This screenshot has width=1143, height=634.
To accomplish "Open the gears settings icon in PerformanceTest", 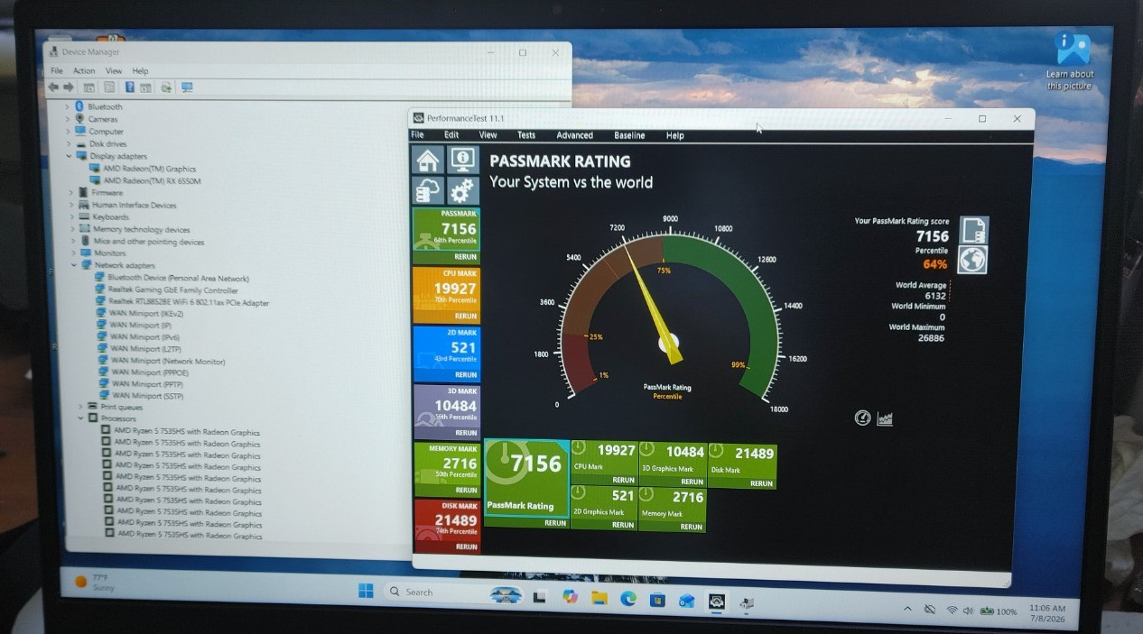I will click(463, 190).
